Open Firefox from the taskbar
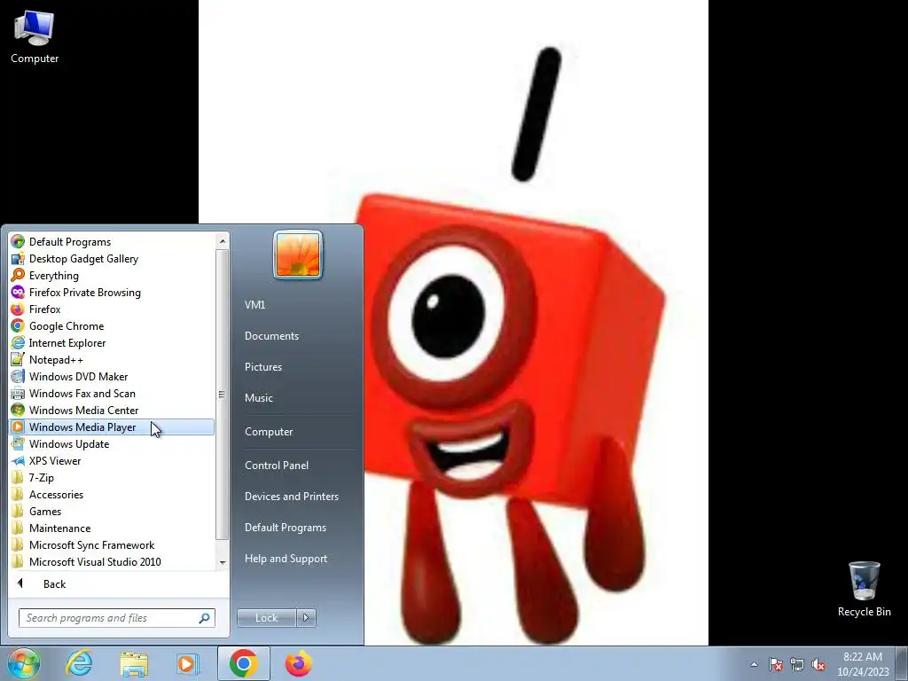The width and height of the screenshot is (908, 681). (x=298, y=663)
